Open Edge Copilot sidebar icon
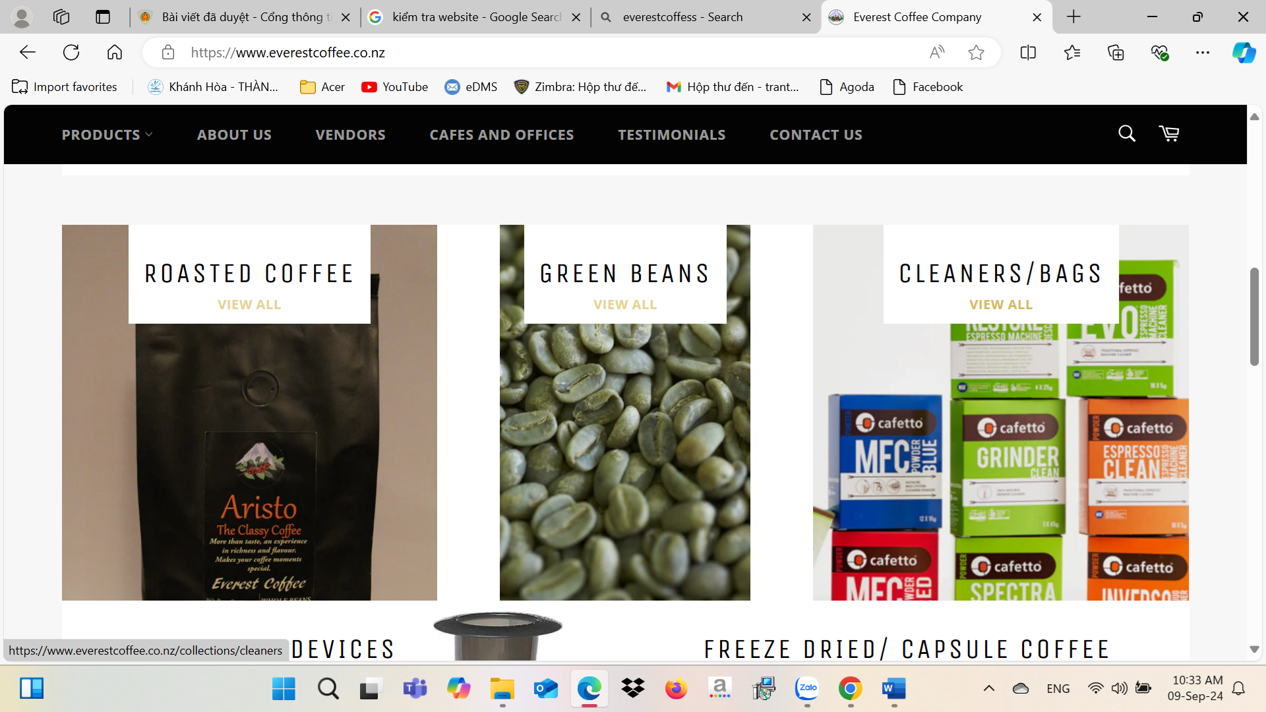This screenshot has height=712, width=1266. click(1244, 53)
